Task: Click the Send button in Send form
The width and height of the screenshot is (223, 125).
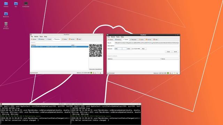Action: (x=175, y=52)
